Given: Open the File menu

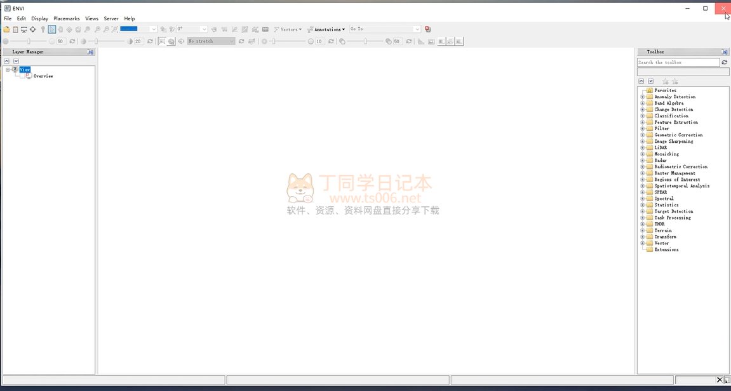Looking at the screenshot, I should point(8,18).
